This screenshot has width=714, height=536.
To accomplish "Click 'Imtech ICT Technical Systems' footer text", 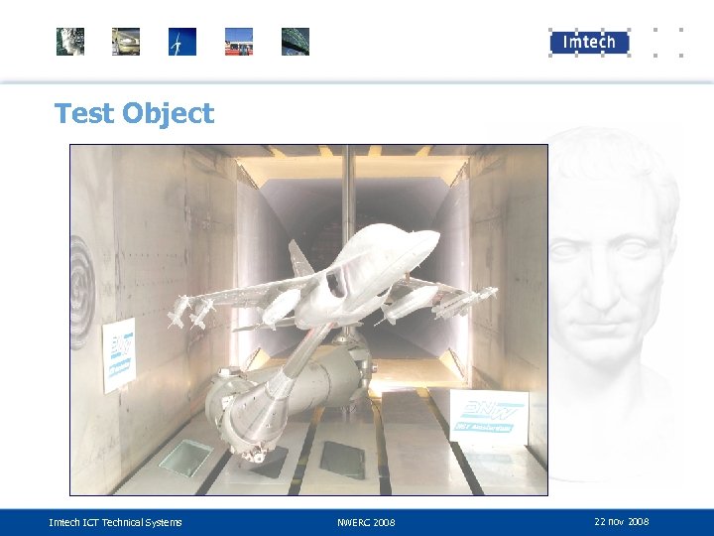I will pyautogui.click(x=115, y=522).
